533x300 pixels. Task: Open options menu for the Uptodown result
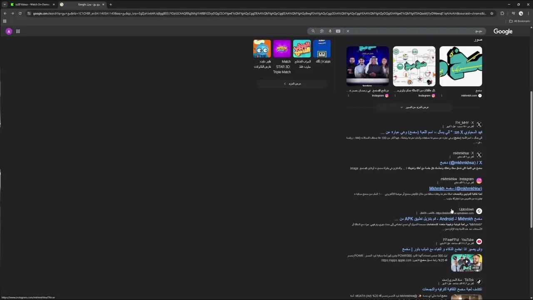(416, 213)
